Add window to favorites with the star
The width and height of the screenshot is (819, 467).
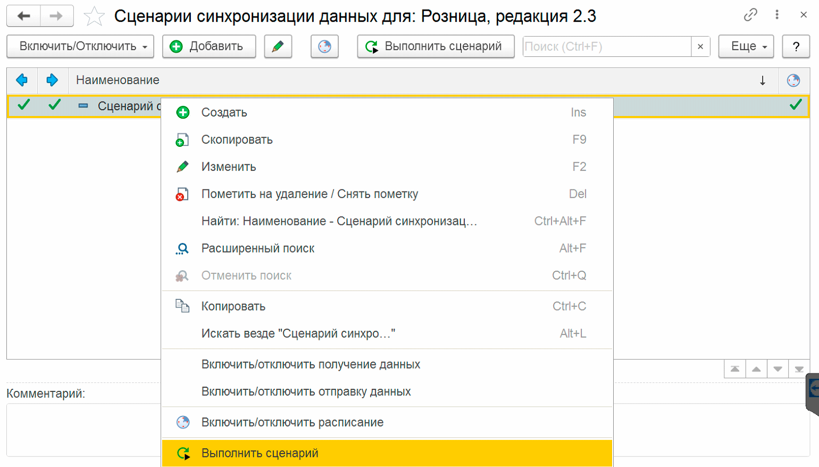point(94,16)
